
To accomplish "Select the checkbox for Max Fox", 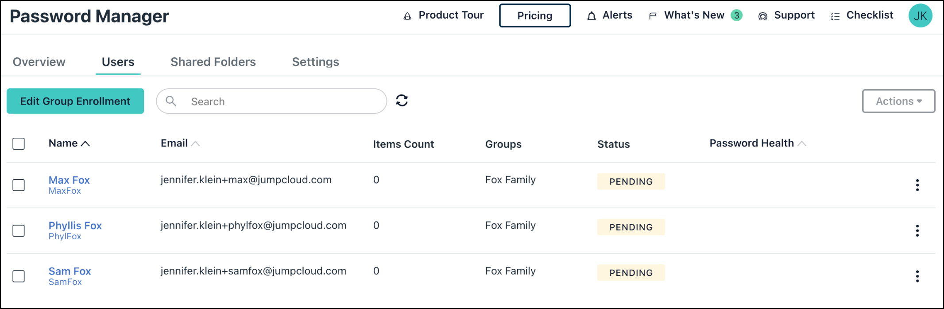I will 19,185.
